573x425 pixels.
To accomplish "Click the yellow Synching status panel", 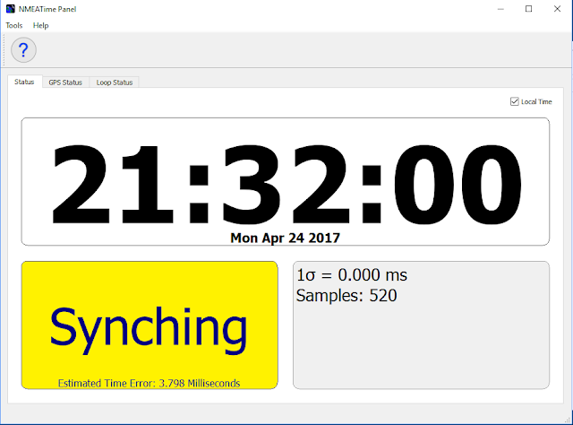I will click(150, 325).
